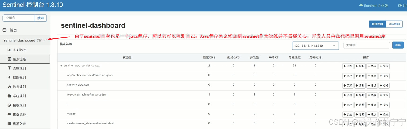This screenshot has height=129, width=407.
Task: Collapse the sentinel-dashboard (1/1) app menu
Action: coord(25,40)
